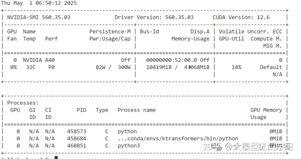This screenshot has height=159, width=301.
Task: Click PID 458684 in the process list
Action: 77,138
